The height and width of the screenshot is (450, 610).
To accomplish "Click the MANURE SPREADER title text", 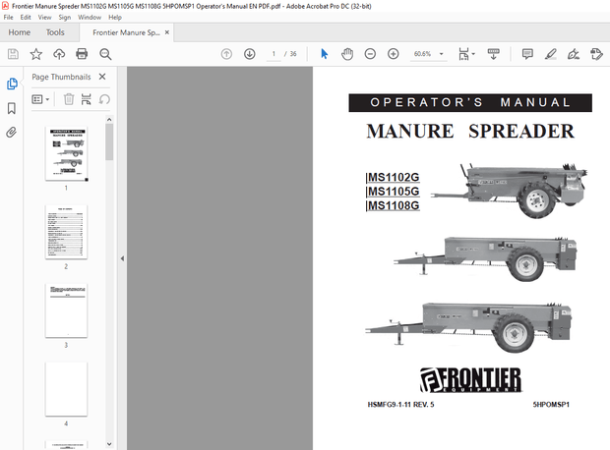I will click(470, 132).
